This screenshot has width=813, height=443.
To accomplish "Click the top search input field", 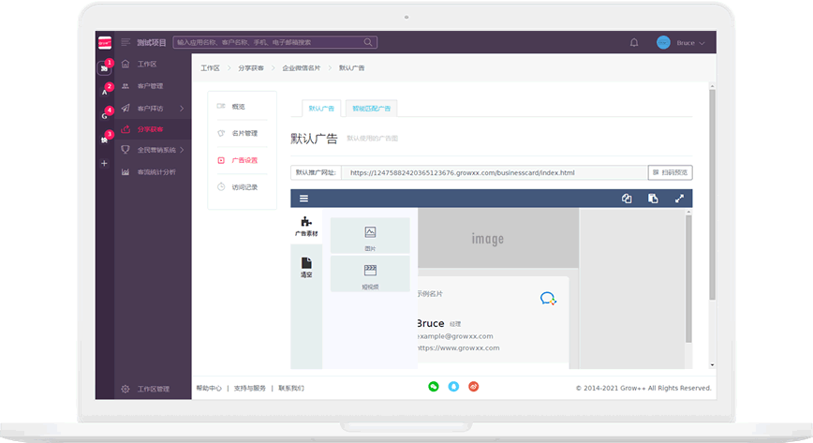I will [275, 42].
